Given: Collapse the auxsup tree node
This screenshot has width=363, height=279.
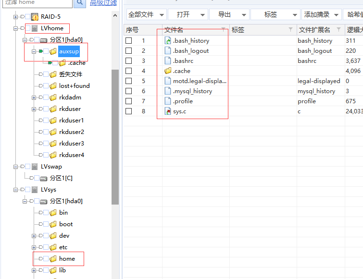Looking at the screenshot, I should tap(34, 51).
